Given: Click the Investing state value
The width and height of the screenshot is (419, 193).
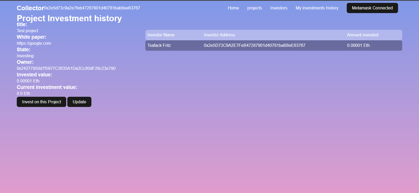Looking at the screenshot, I should (x=25, y=56).
